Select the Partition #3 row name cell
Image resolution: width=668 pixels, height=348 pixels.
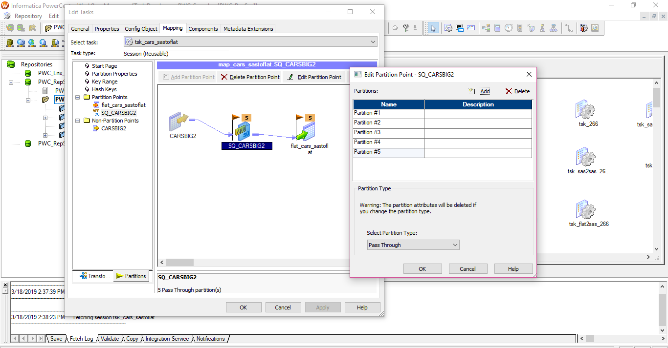[388, 133]
